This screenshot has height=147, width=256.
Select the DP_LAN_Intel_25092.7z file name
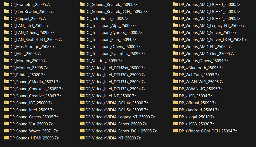[x=30, y=26]
